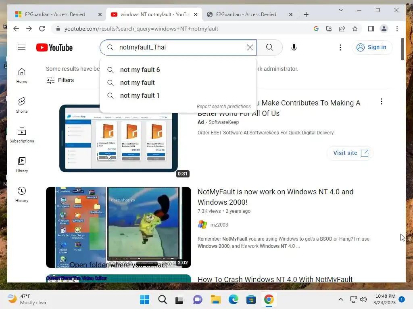This screenshot has width=413, height=309.
Task: Open a new browser tab
Action: click(306, 14)
